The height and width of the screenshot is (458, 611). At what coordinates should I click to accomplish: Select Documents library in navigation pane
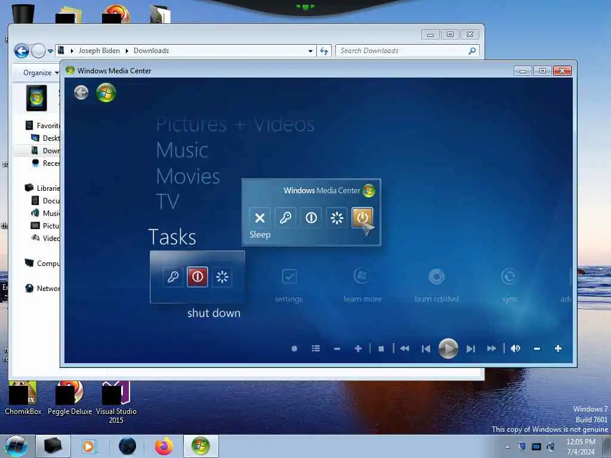tap(45, 200)
